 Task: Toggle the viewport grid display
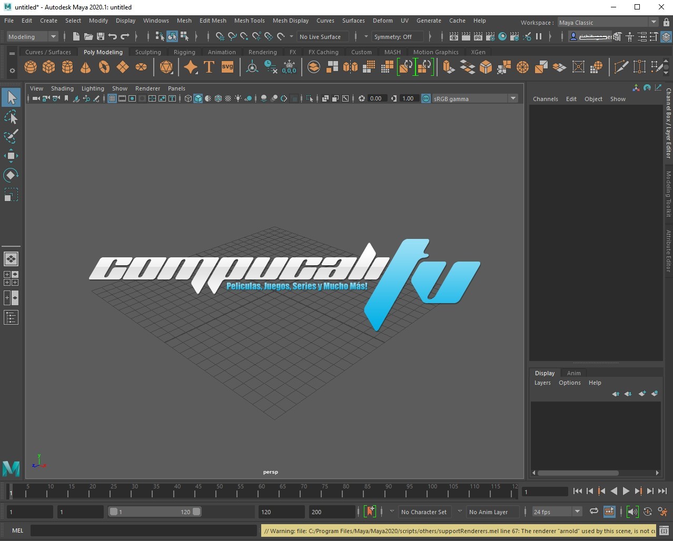(112, 98)
